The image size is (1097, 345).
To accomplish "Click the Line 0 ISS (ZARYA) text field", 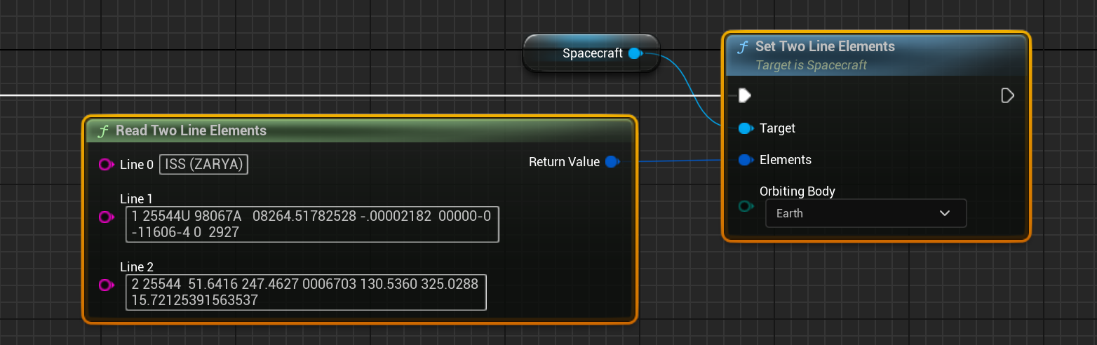I will tap(204, 165).
